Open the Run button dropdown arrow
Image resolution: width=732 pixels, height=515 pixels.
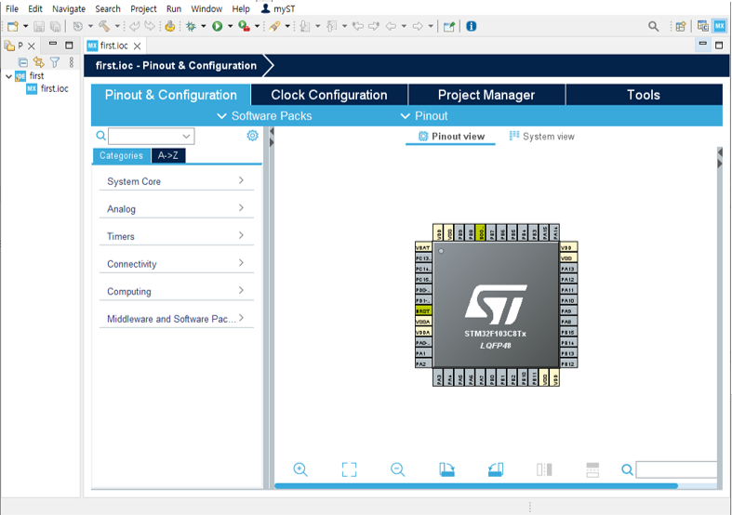pyautogui.click(x=230, y=26)
